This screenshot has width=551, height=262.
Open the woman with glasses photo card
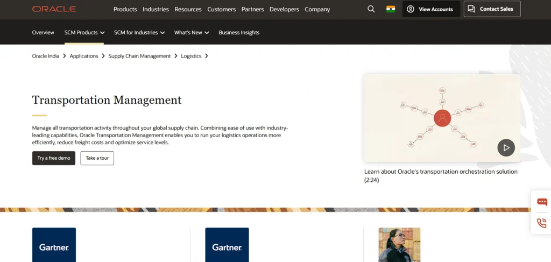(399, 245)
